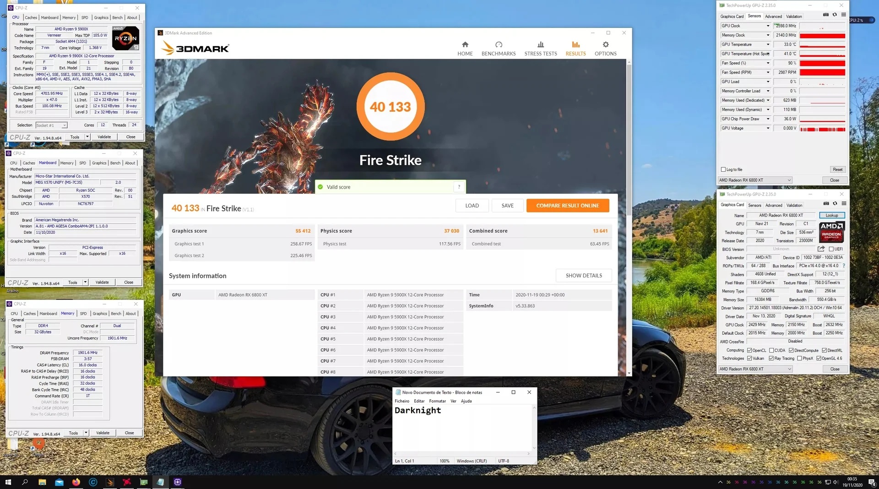
Task: Click COMPARE RESULT ONLINE button
Action: click(568, 206)
